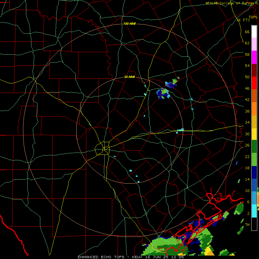Click the "TOPS" legend heading
Screen dimensions: 259x259
point(253,17)
